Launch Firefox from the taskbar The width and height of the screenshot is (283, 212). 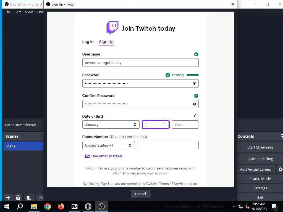[61, 206]
